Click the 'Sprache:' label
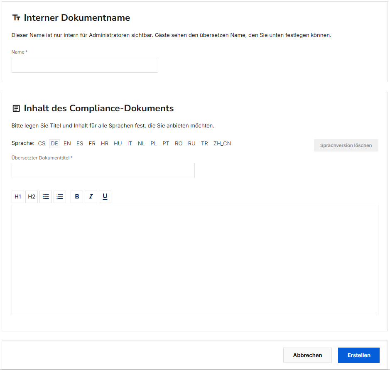The image size is (390, 370). click(x=23, y=143)
